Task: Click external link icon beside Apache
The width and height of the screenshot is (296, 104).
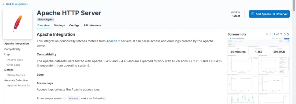Action: pos(119,41)
